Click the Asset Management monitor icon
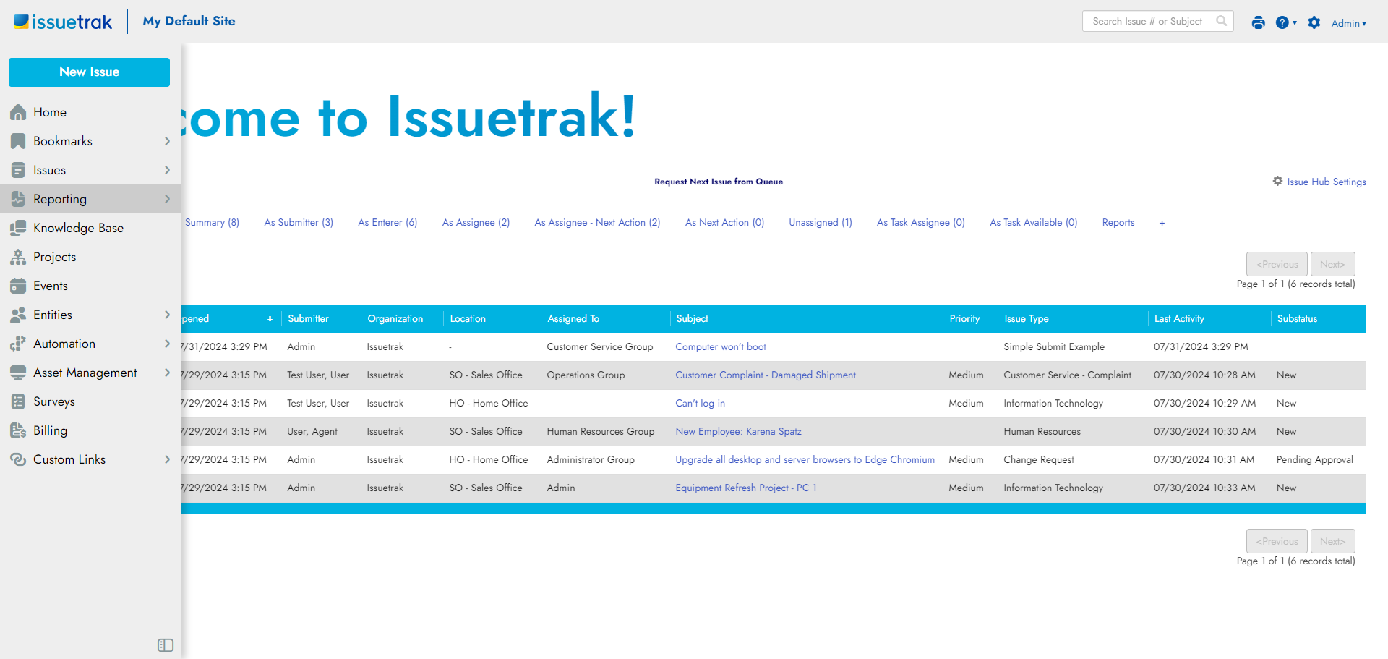The image size is (1388, 659). pos(18,373)
